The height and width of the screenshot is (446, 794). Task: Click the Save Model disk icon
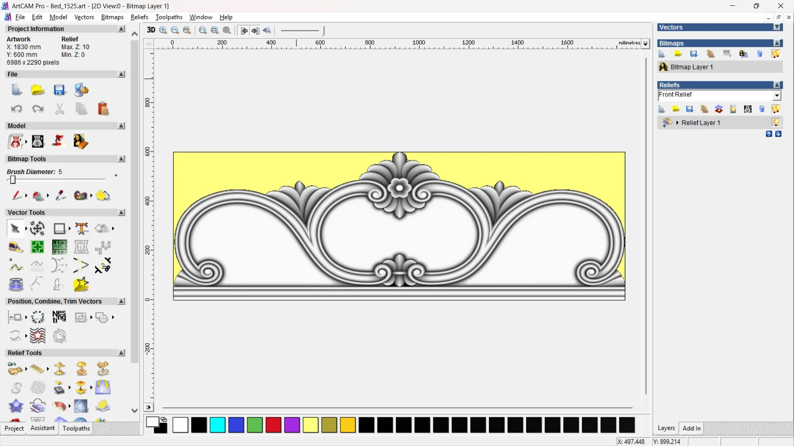(x=59, y=90)
